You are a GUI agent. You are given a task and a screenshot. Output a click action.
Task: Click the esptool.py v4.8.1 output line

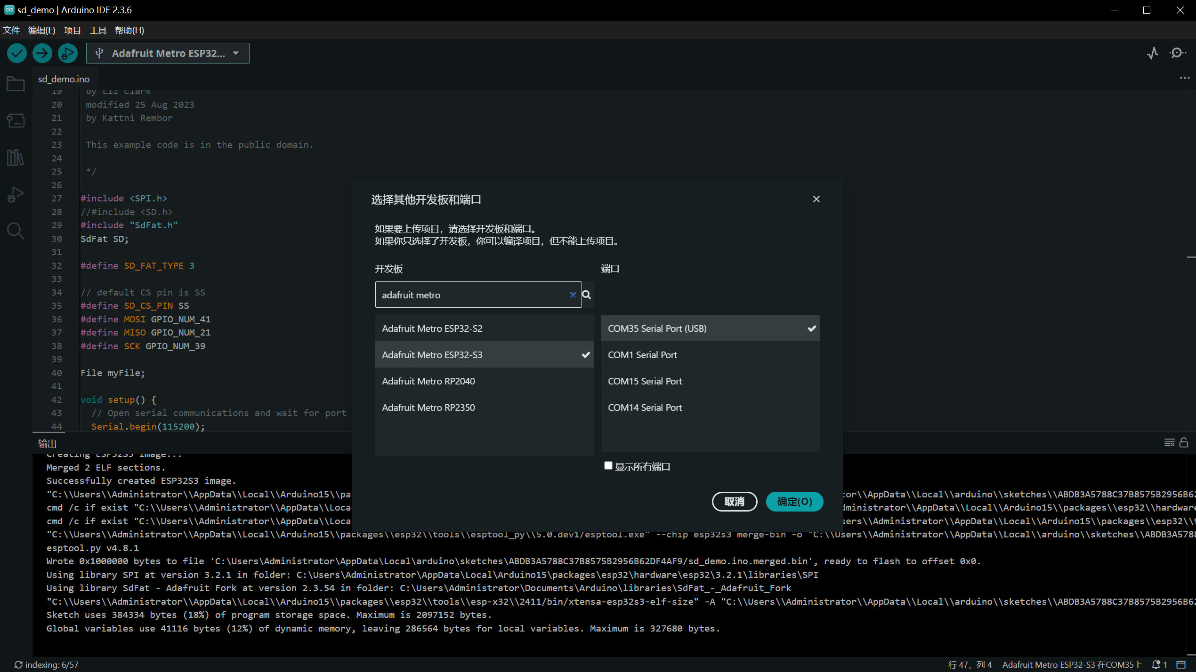93,548
